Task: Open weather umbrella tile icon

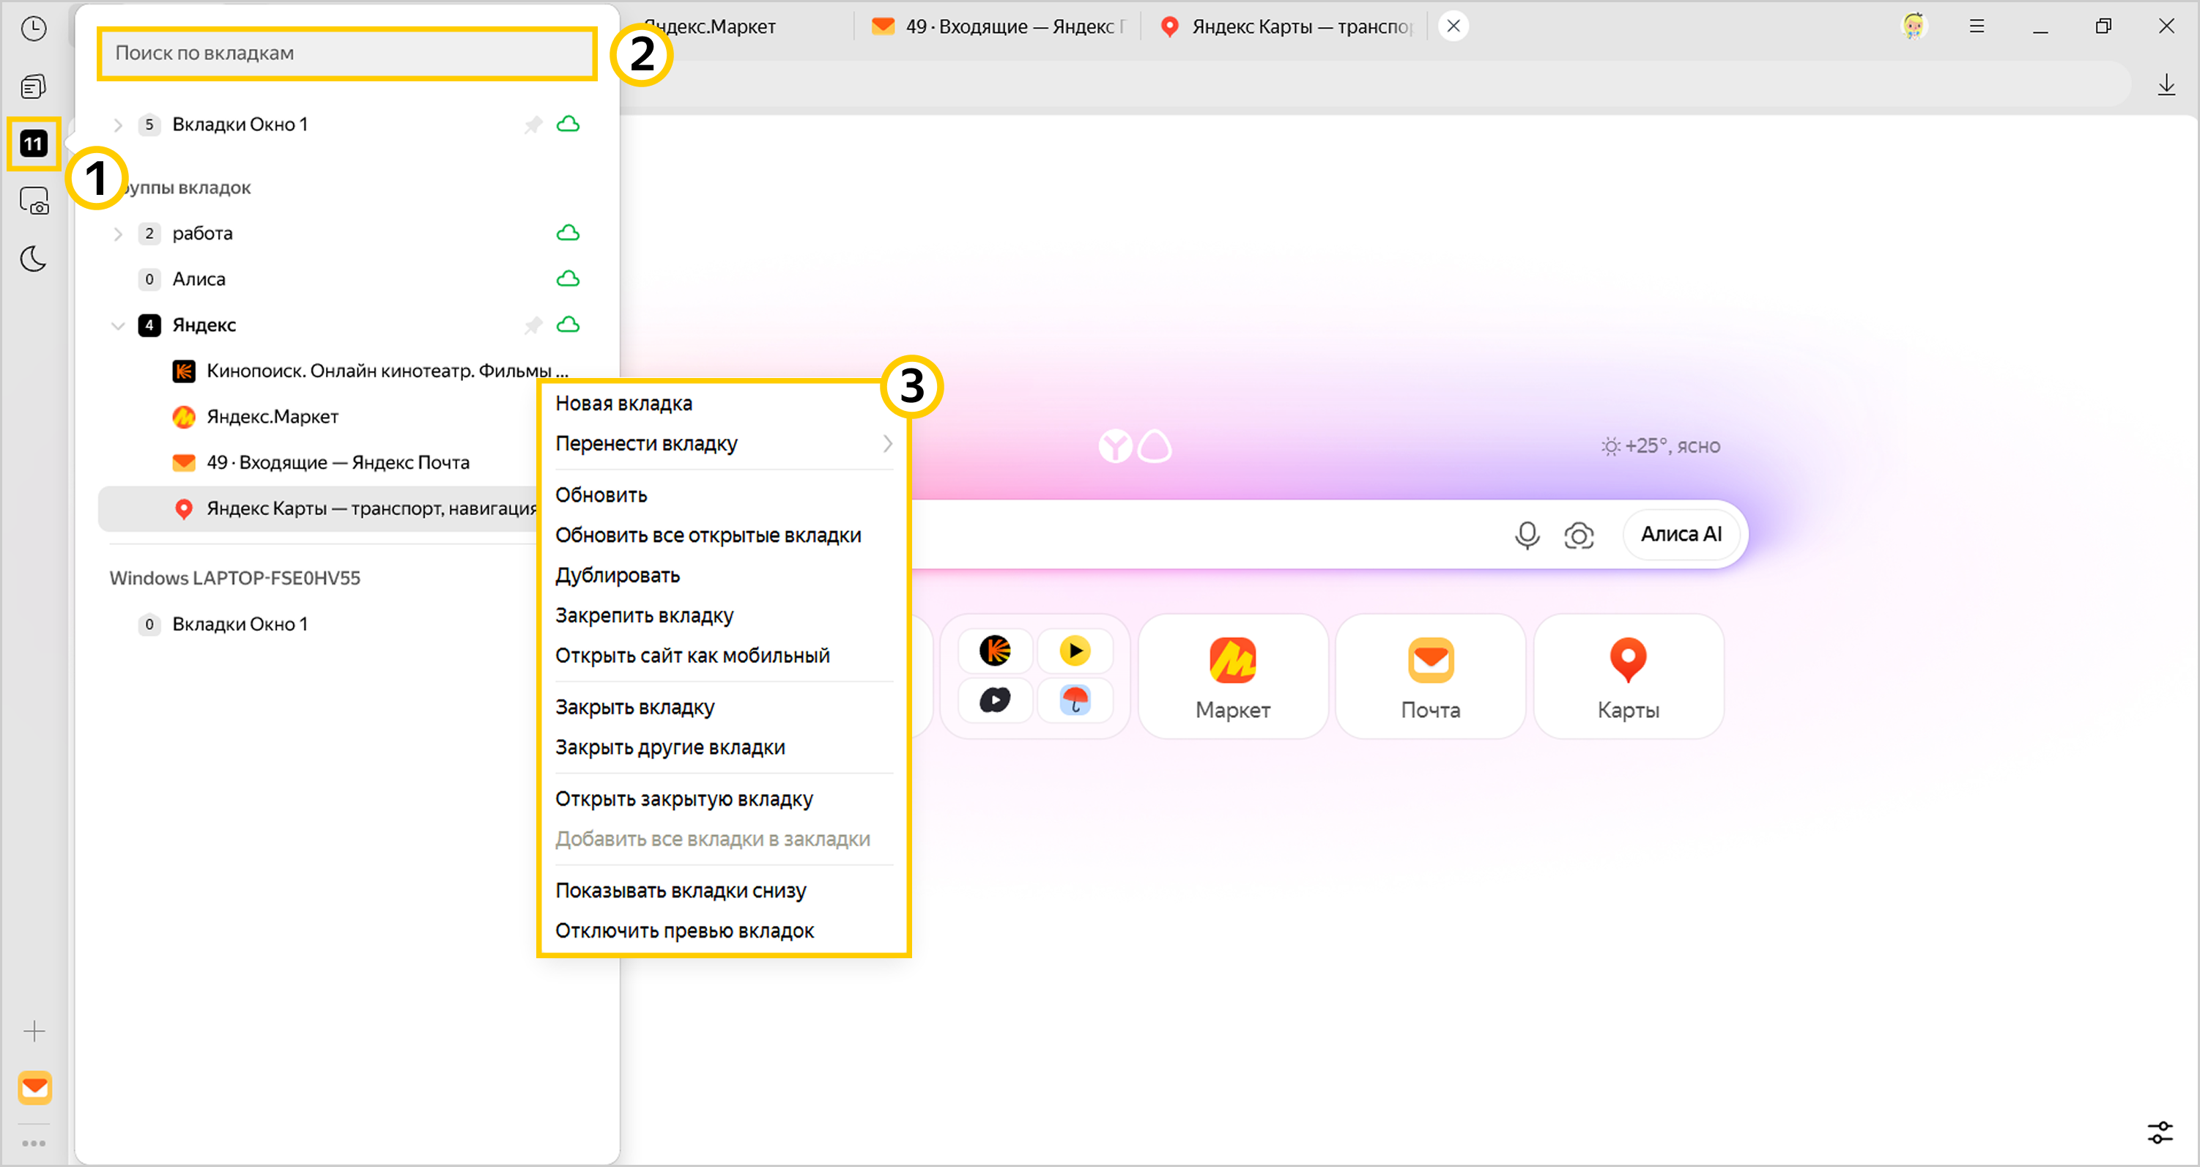Action: click(1075, 700)
